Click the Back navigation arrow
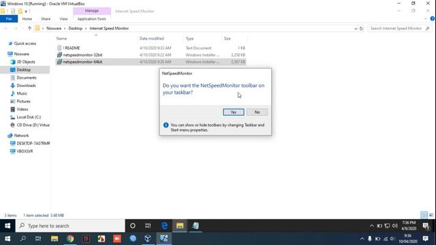This screenshot has height=245, width=436. click(6, 29)
